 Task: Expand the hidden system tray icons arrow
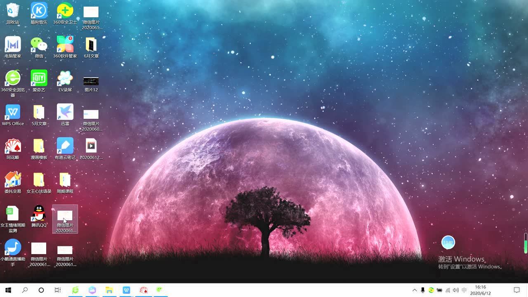tap(415, 290)
